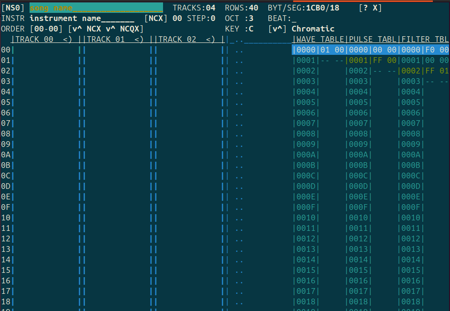Viewport: 450px width, 311px height.
Task: Select the WAVE TABLE column header
Action: (320, 40)
